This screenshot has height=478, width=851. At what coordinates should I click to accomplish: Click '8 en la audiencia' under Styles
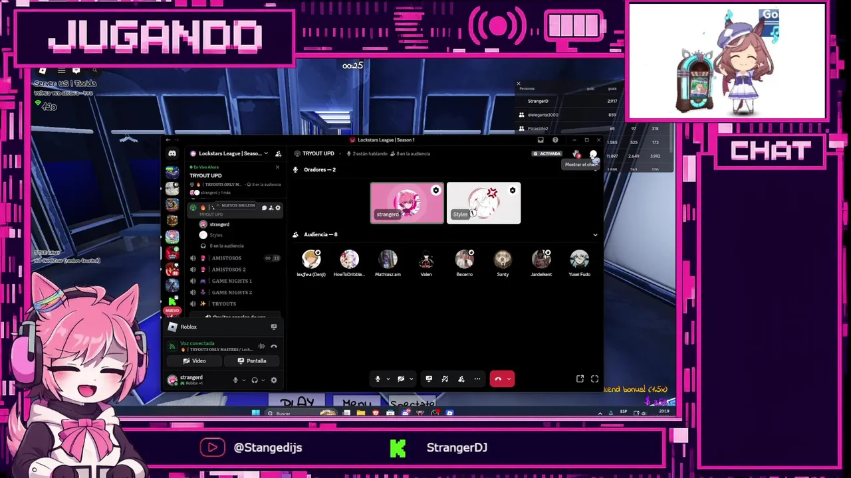tap(226, 246)
